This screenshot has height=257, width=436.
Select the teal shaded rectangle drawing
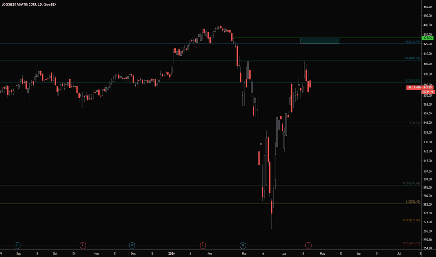point(320,41)
